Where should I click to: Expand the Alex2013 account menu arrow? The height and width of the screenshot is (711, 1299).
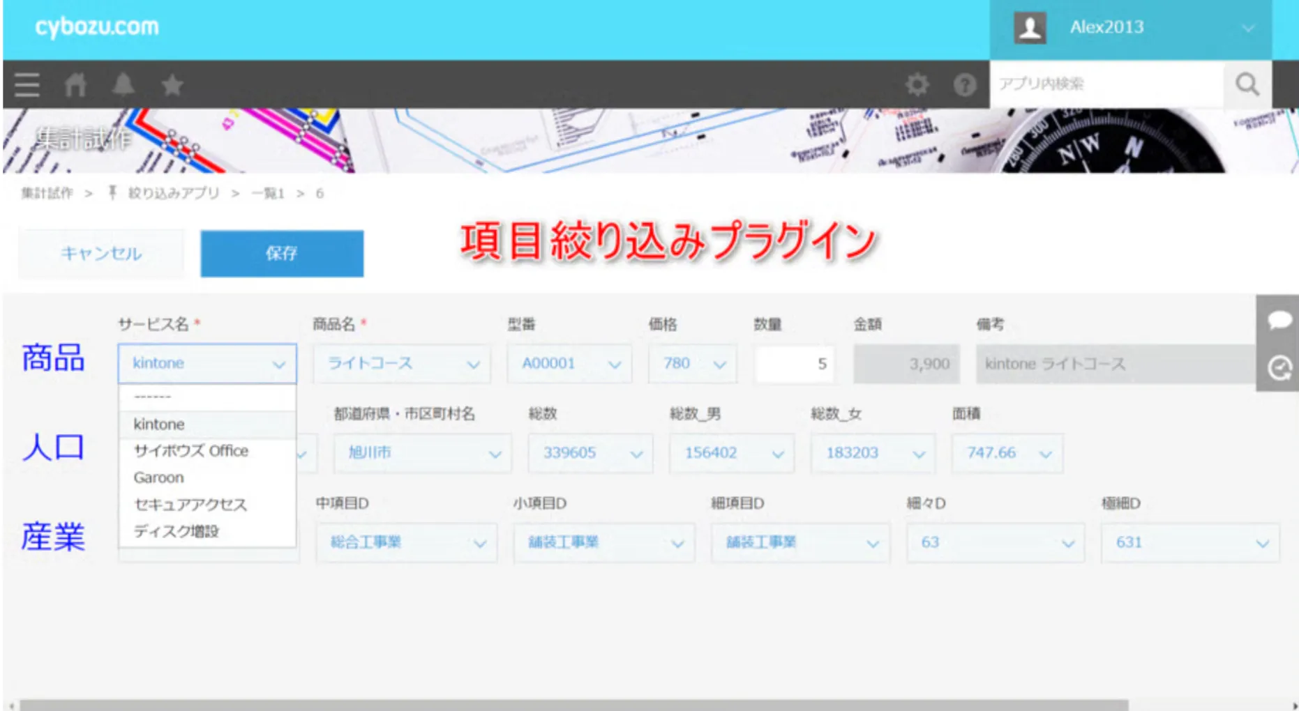pos(1248,28)
